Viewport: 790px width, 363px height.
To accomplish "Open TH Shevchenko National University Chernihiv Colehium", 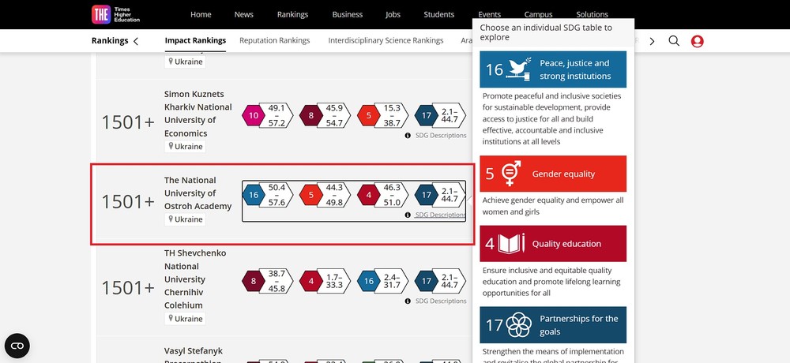I will (x=195, y=279).
